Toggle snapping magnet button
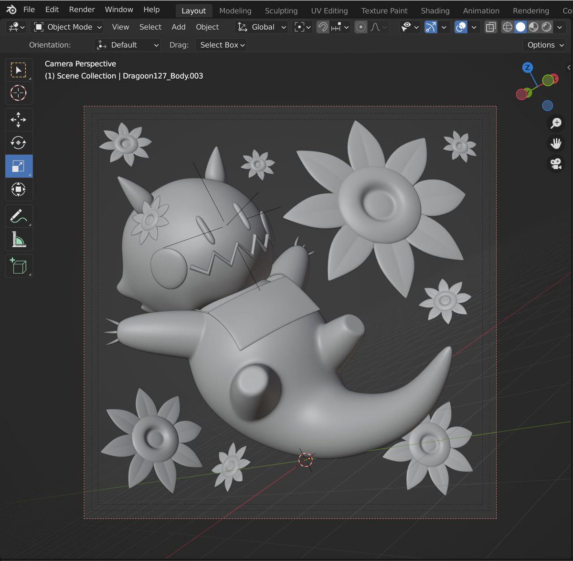The image size is (573, 561). pyautogui.click(x=323, y=27)
